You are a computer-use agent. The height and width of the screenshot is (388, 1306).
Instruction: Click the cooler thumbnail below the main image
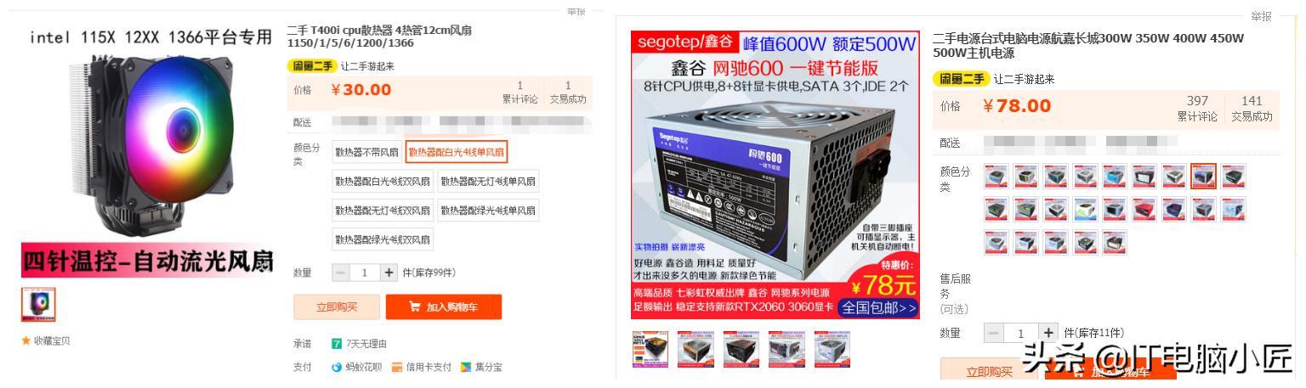[38, 305]
